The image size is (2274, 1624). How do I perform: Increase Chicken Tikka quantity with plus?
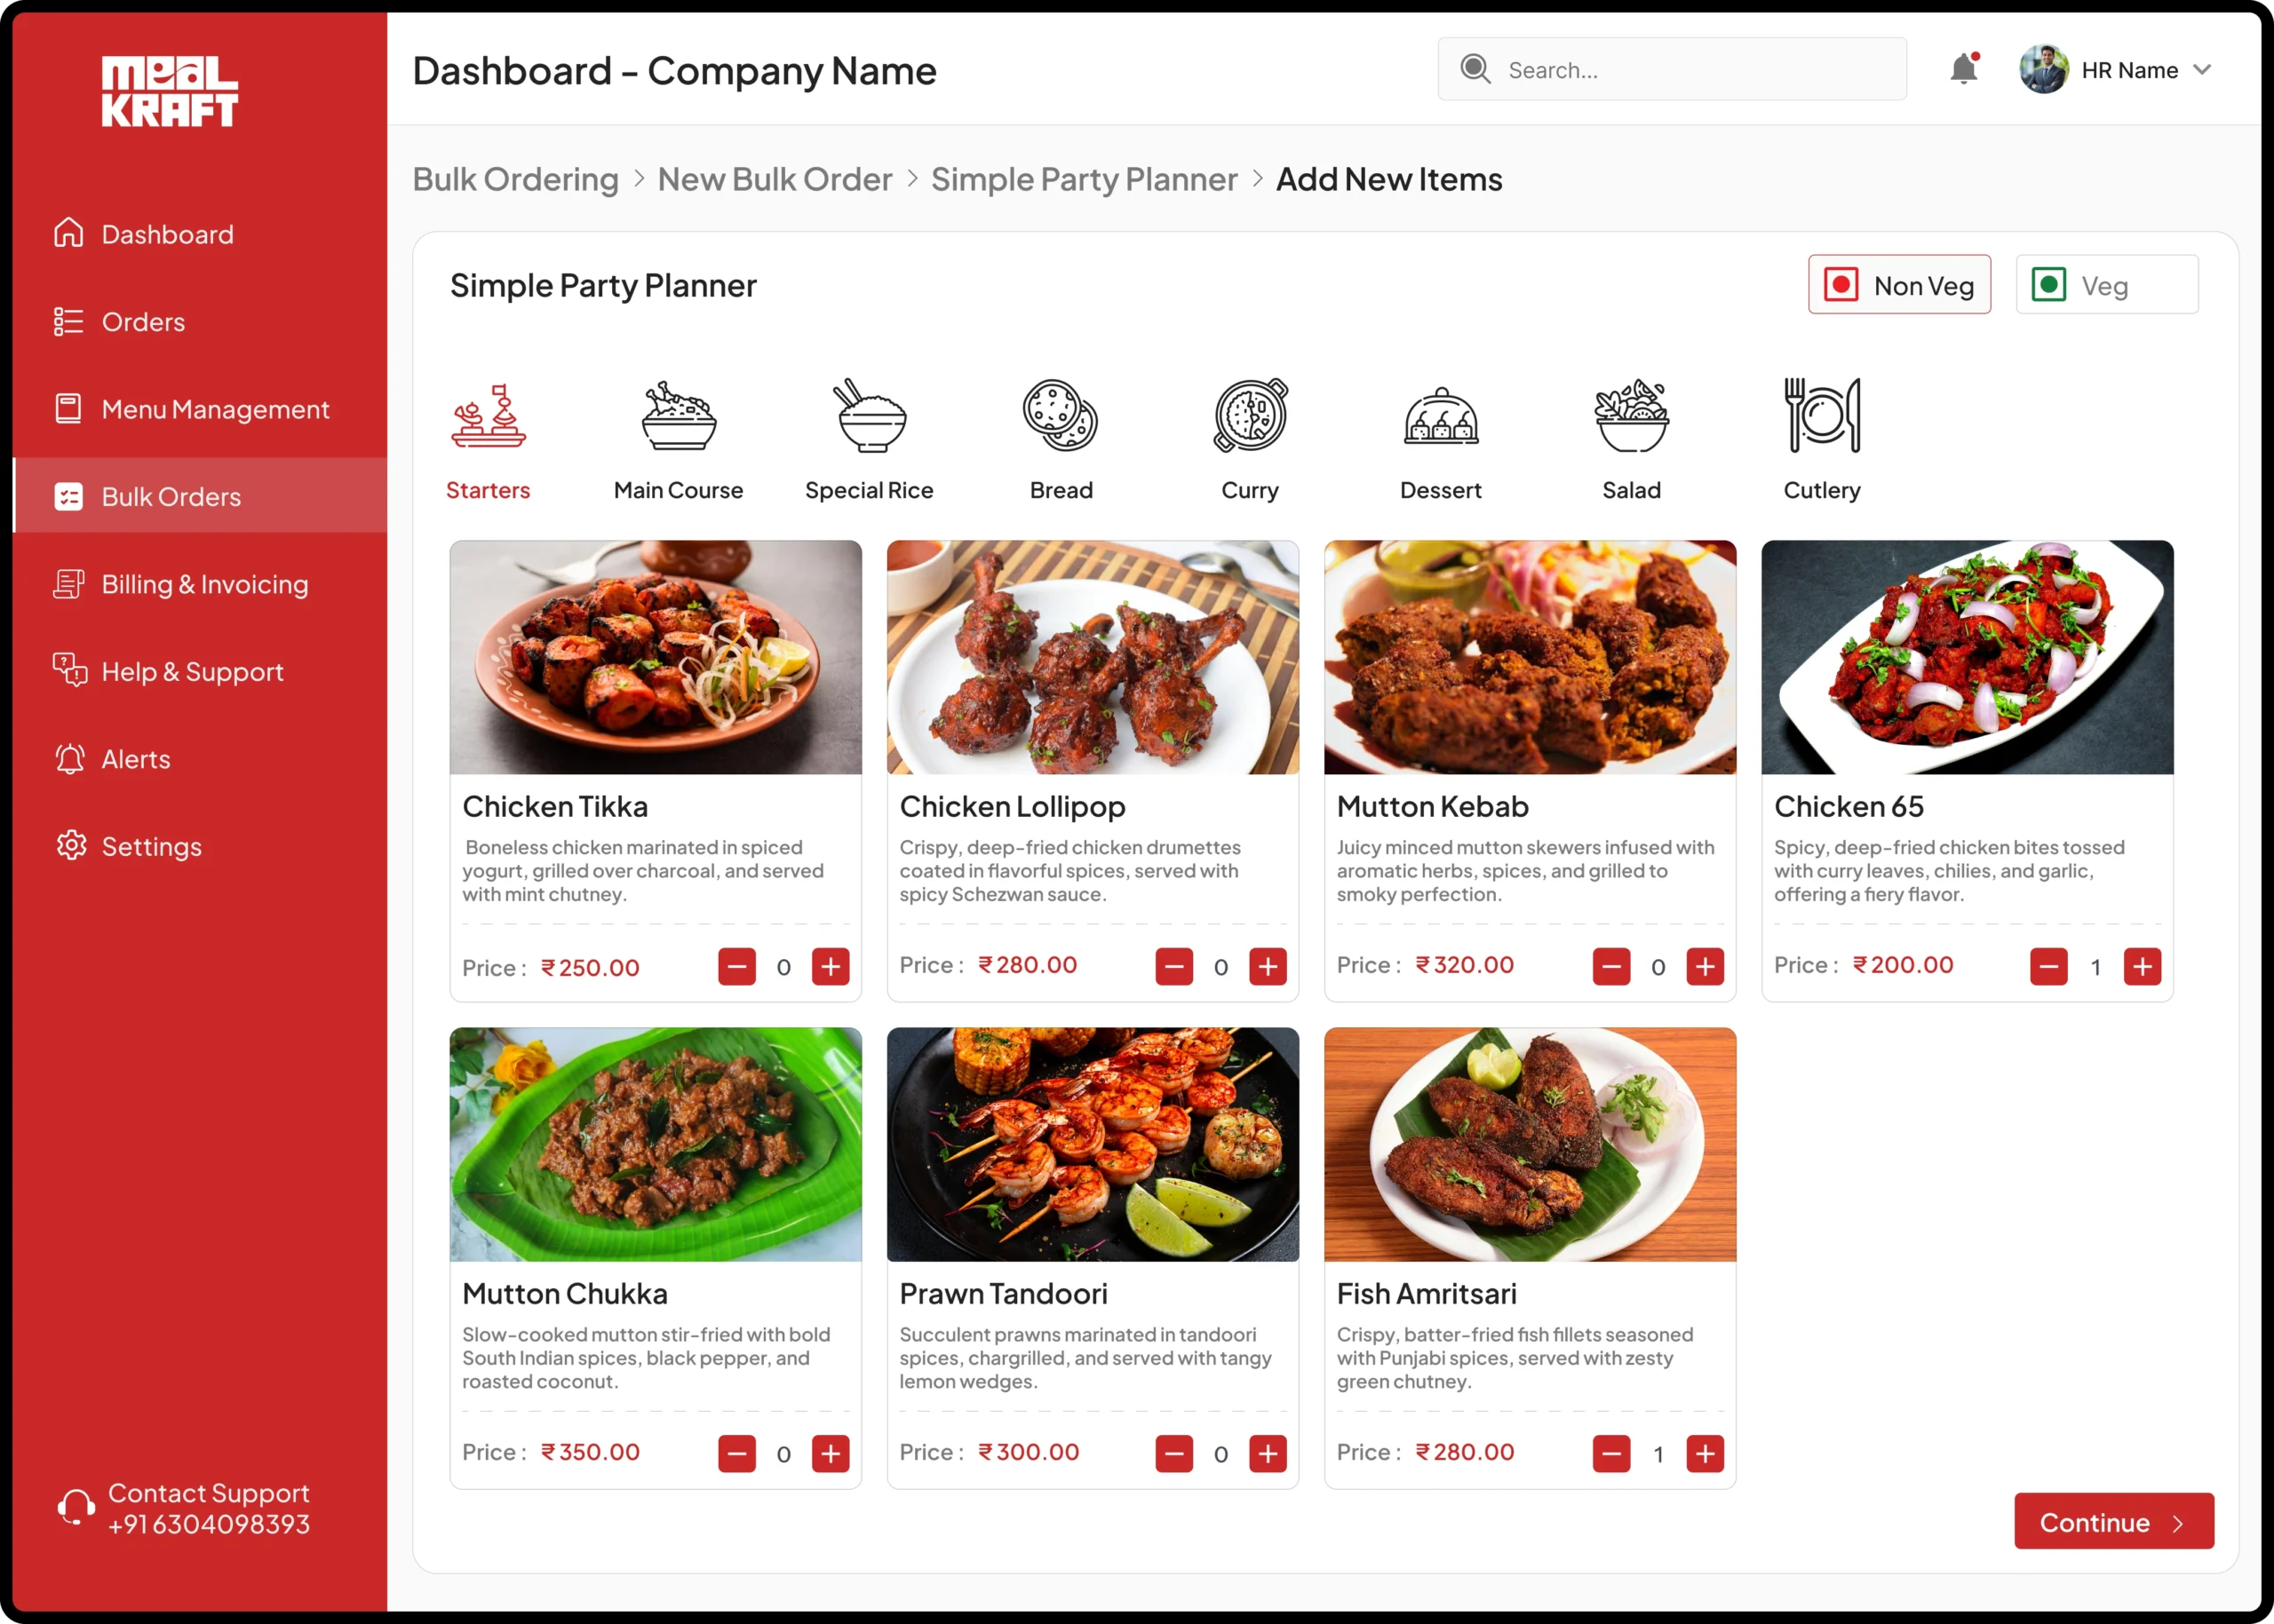click(x=831, y=966)
